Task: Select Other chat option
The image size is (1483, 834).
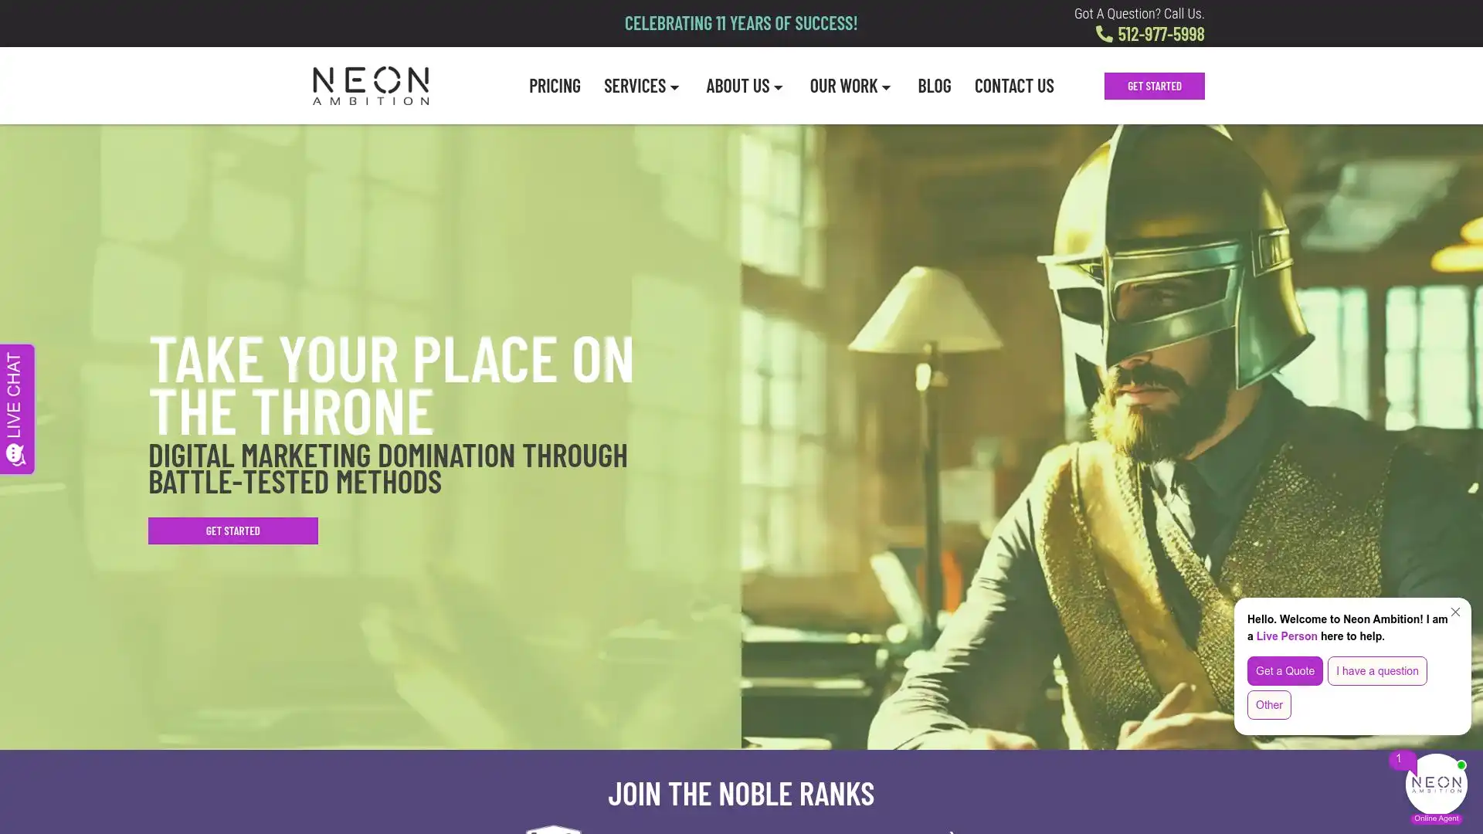Action: coord(1268,704)
